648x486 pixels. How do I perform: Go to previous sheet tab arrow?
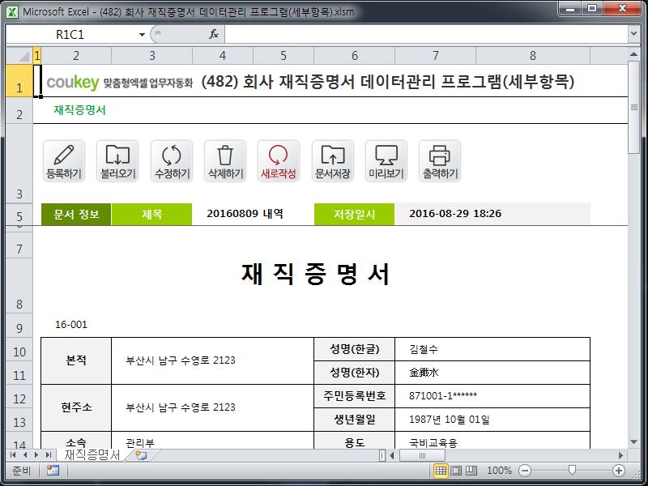coord(25,455)
